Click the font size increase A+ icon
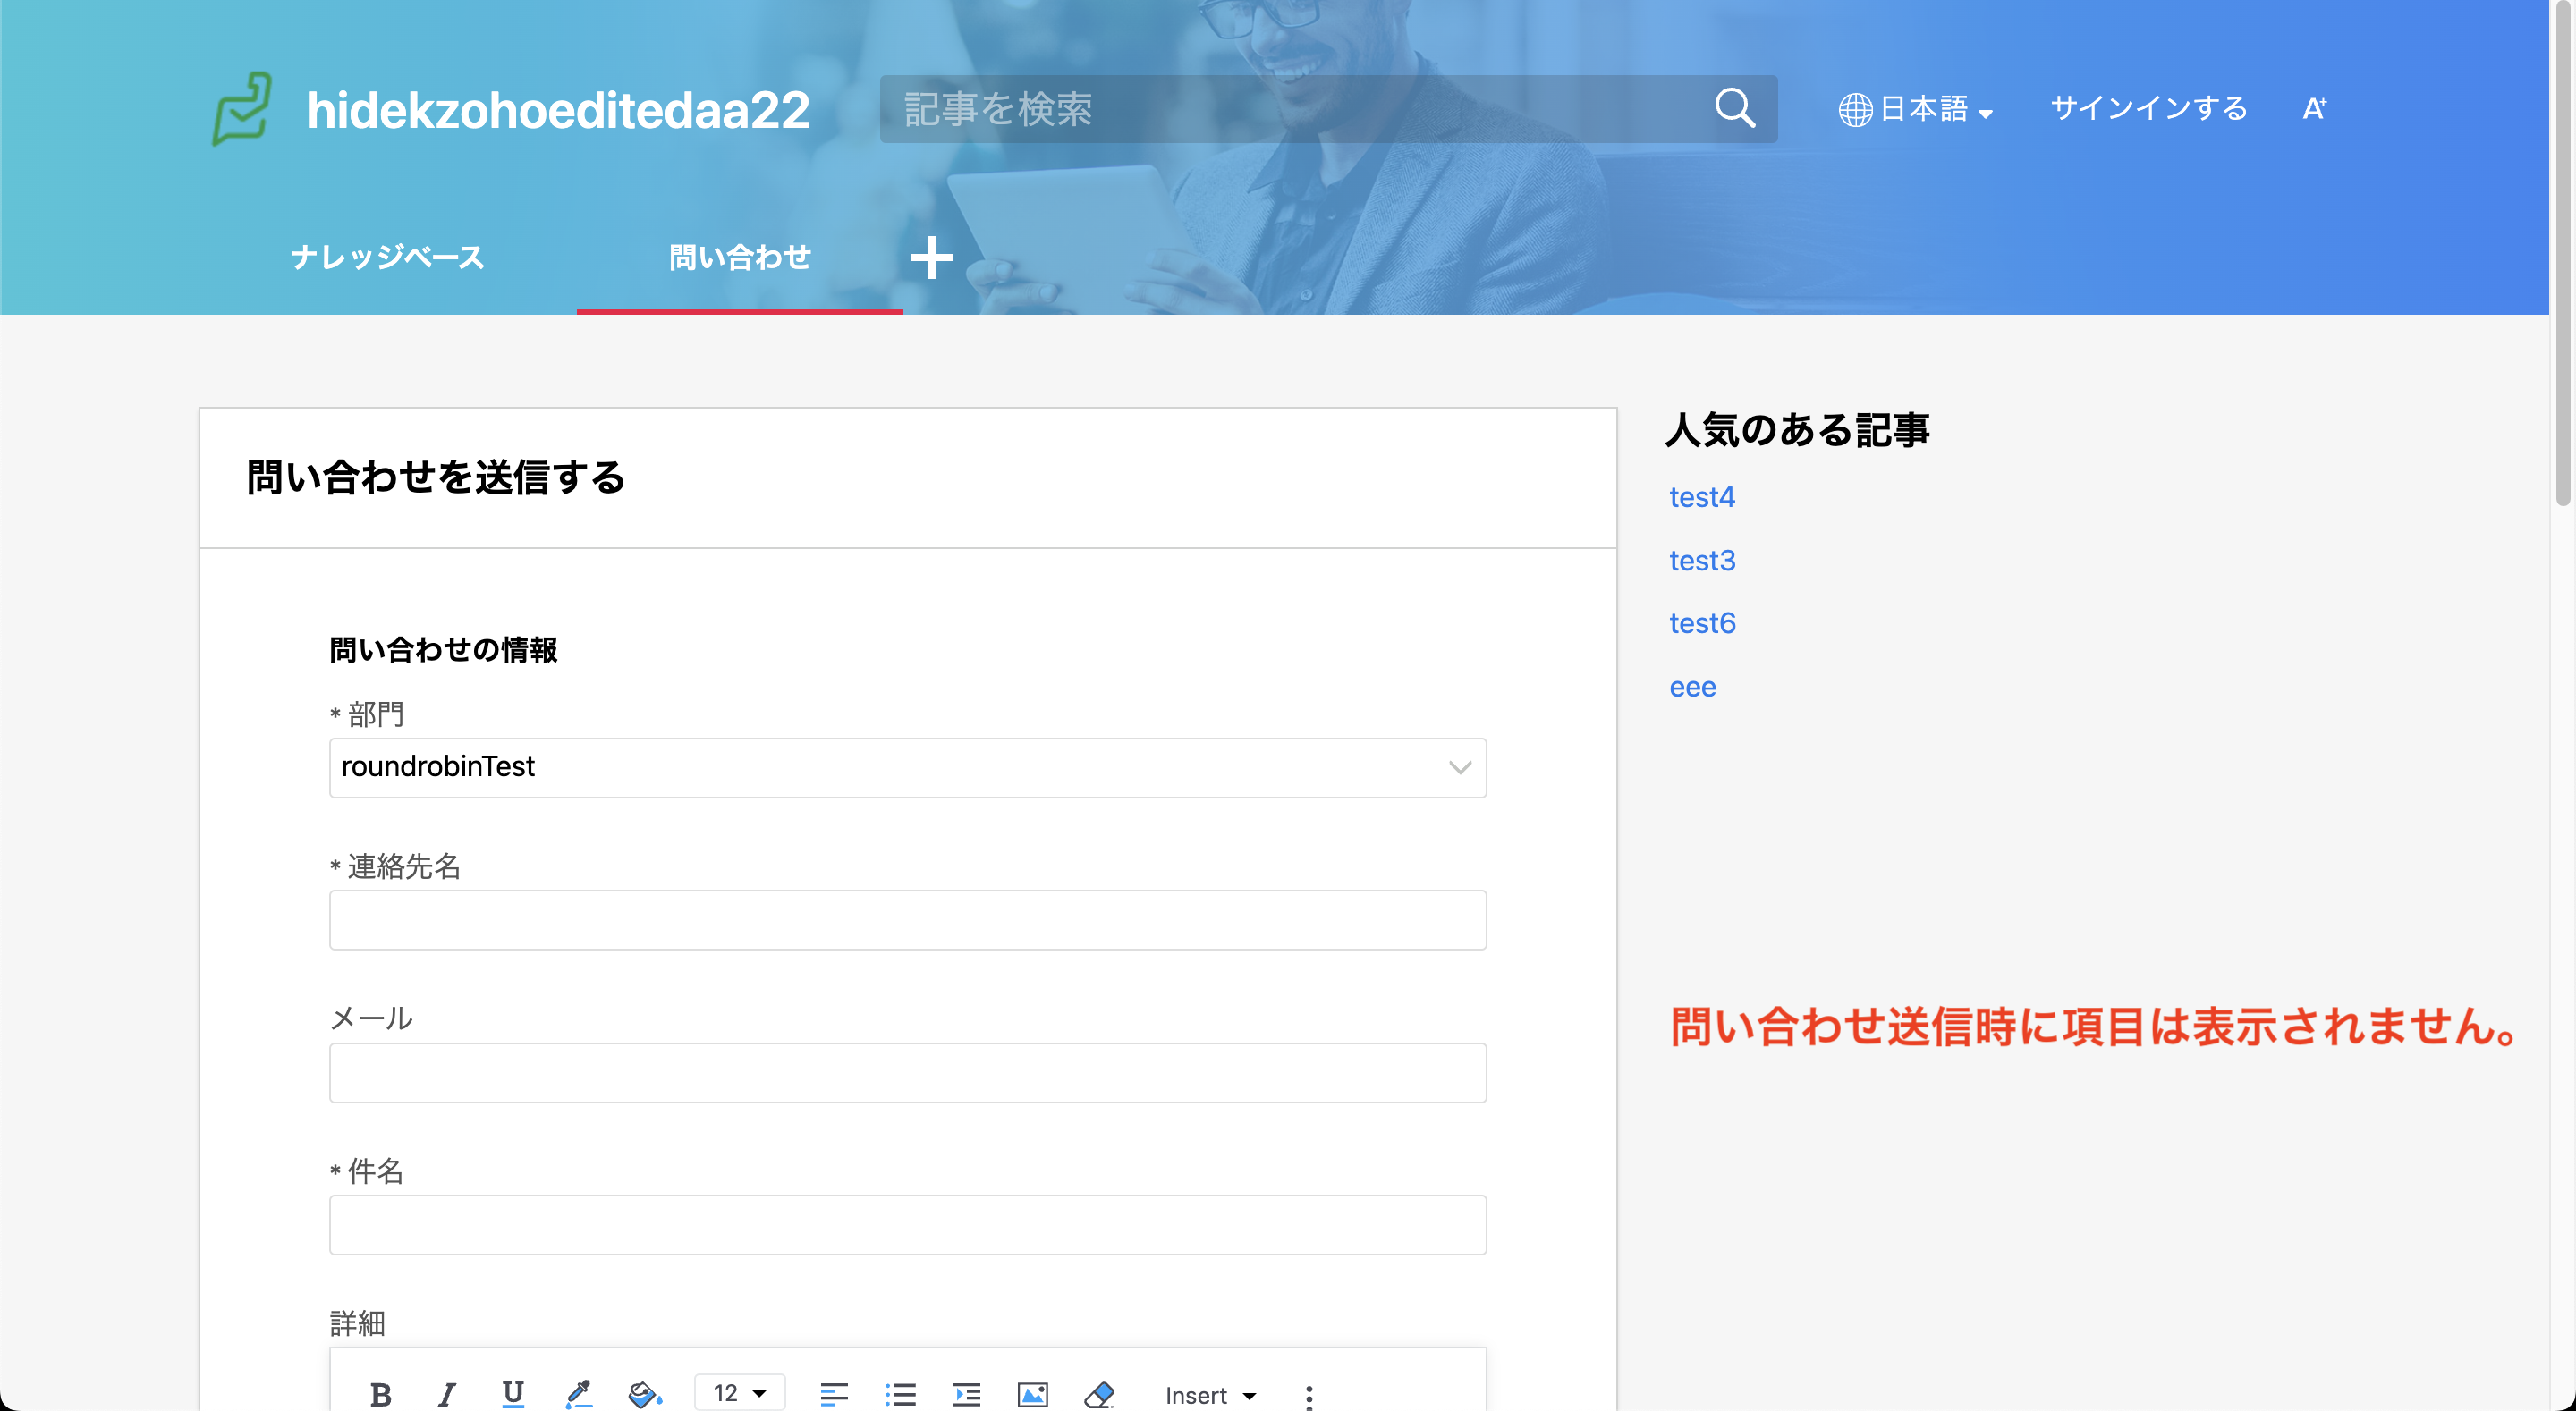This screenshot has height=1411, width=2576. coord(2314,108)
